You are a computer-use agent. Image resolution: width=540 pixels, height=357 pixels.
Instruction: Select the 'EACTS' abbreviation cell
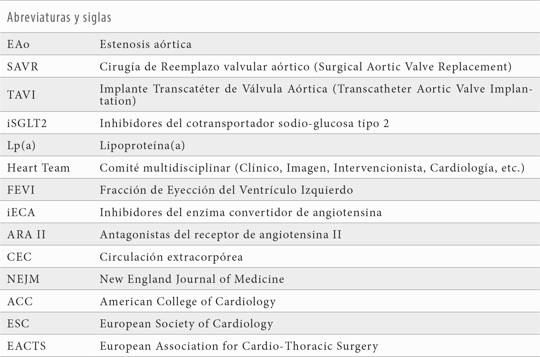(x=26, y=346)
